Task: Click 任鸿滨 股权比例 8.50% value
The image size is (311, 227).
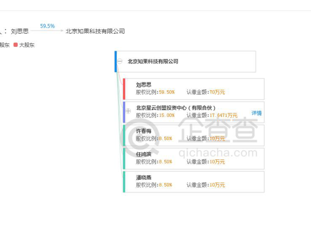Action: 165,162
